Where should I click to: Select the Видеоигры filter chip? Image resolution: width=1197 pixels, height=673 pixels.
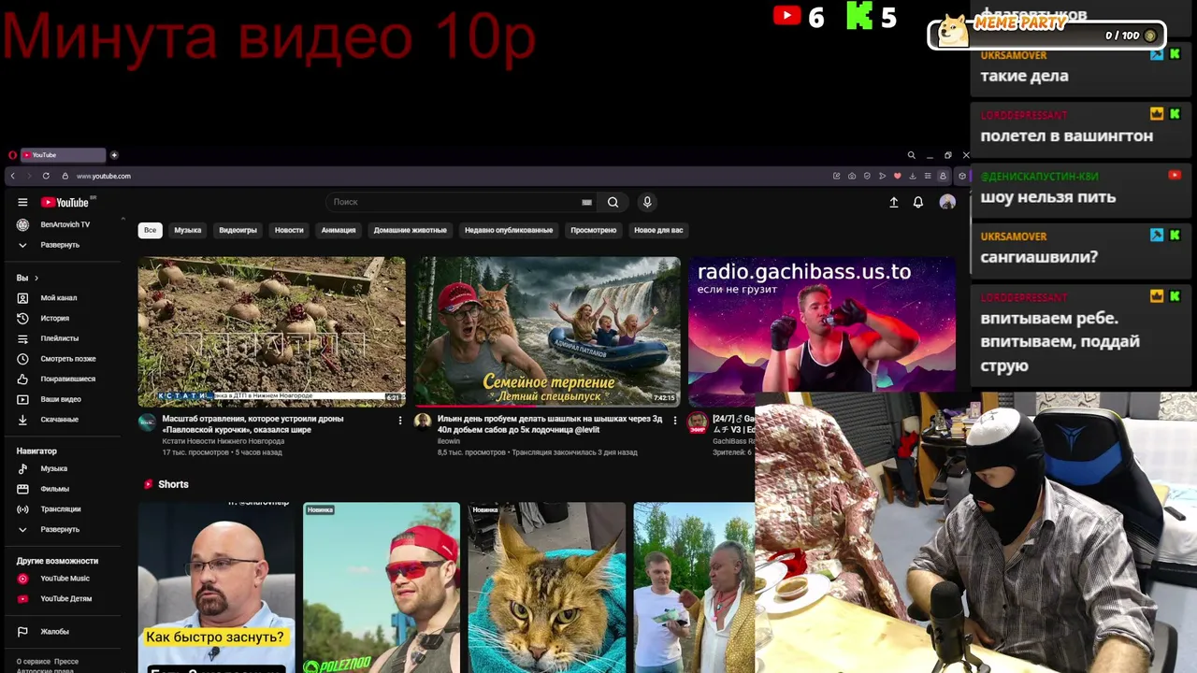pyautogui.click(x=238, y=230)
